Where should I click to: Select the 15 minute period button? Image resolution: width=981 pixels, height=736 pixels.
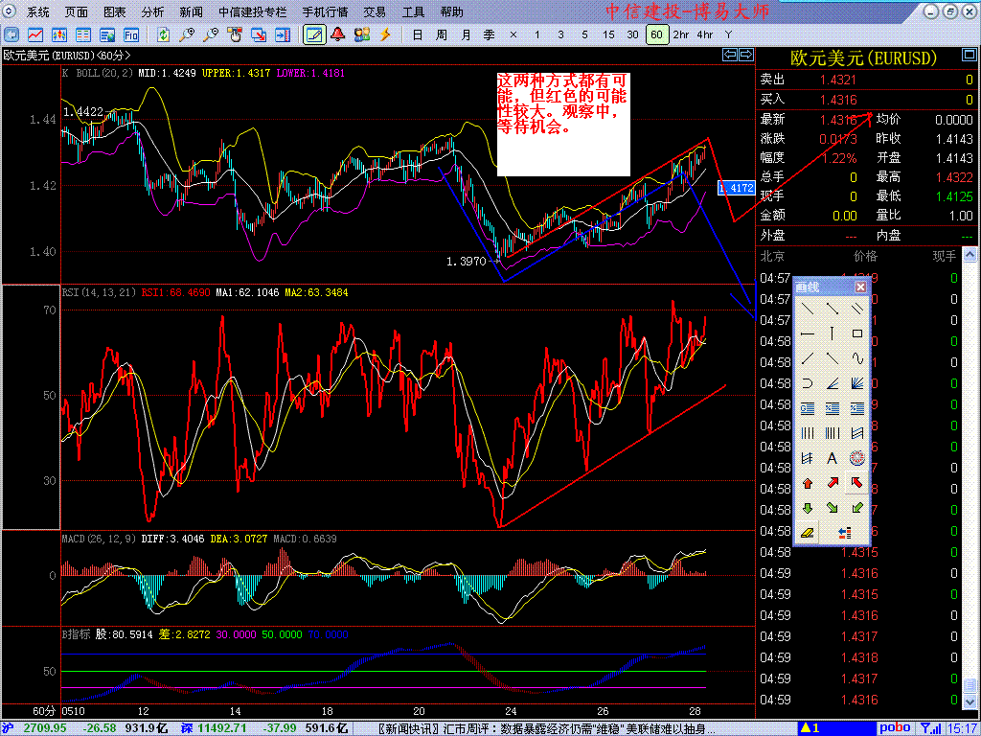(608, 35)
